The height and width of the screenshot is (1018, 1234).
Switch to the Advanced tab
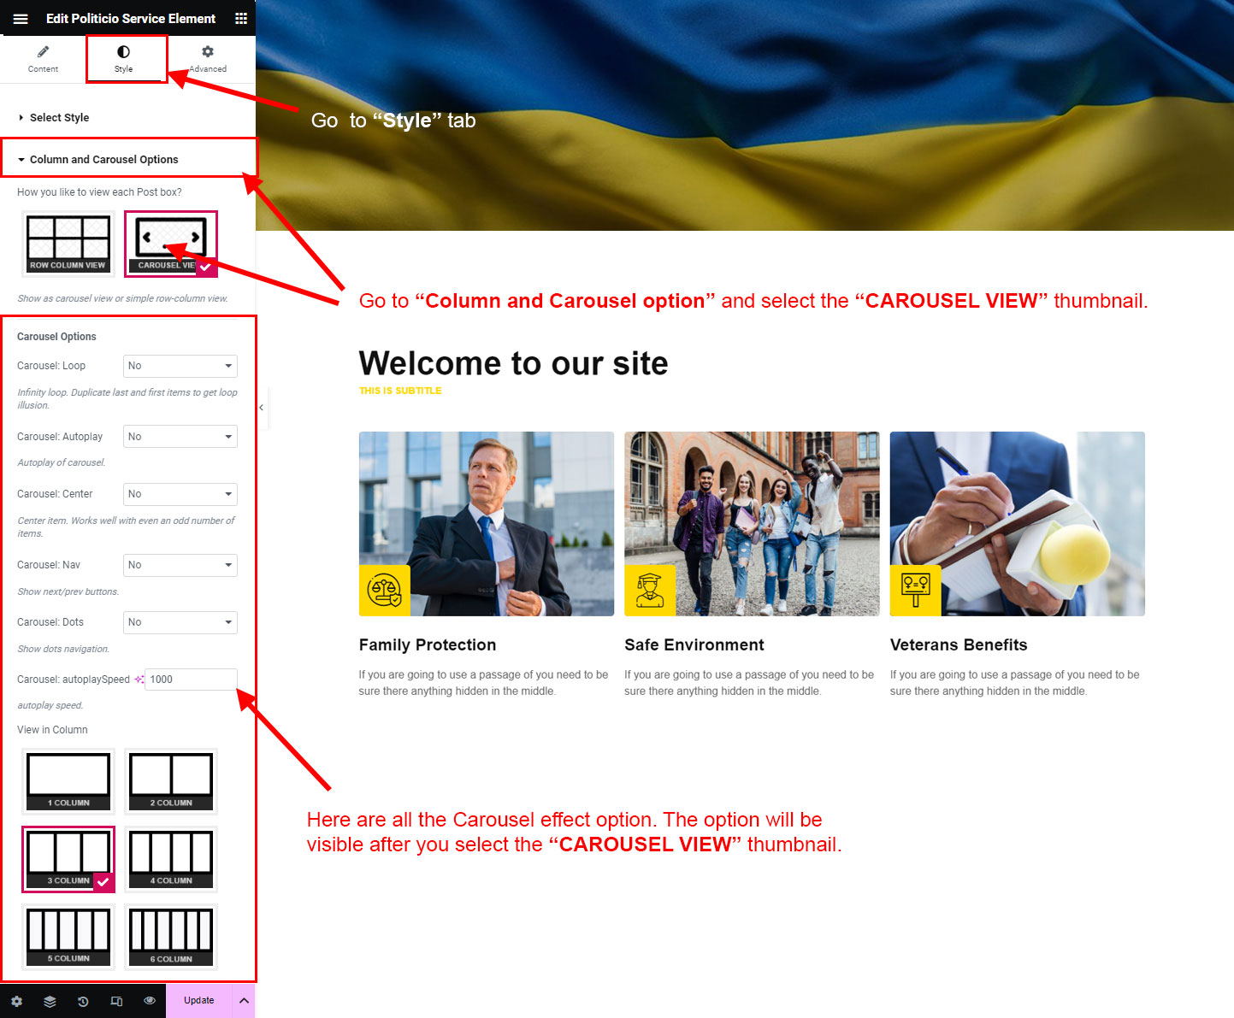click(208, 59)
